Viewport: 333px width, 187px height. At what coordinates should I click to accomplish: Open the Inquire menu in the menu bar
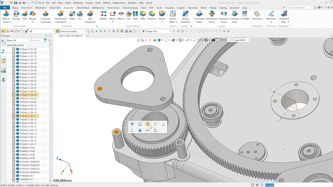(x=89, y=3)
